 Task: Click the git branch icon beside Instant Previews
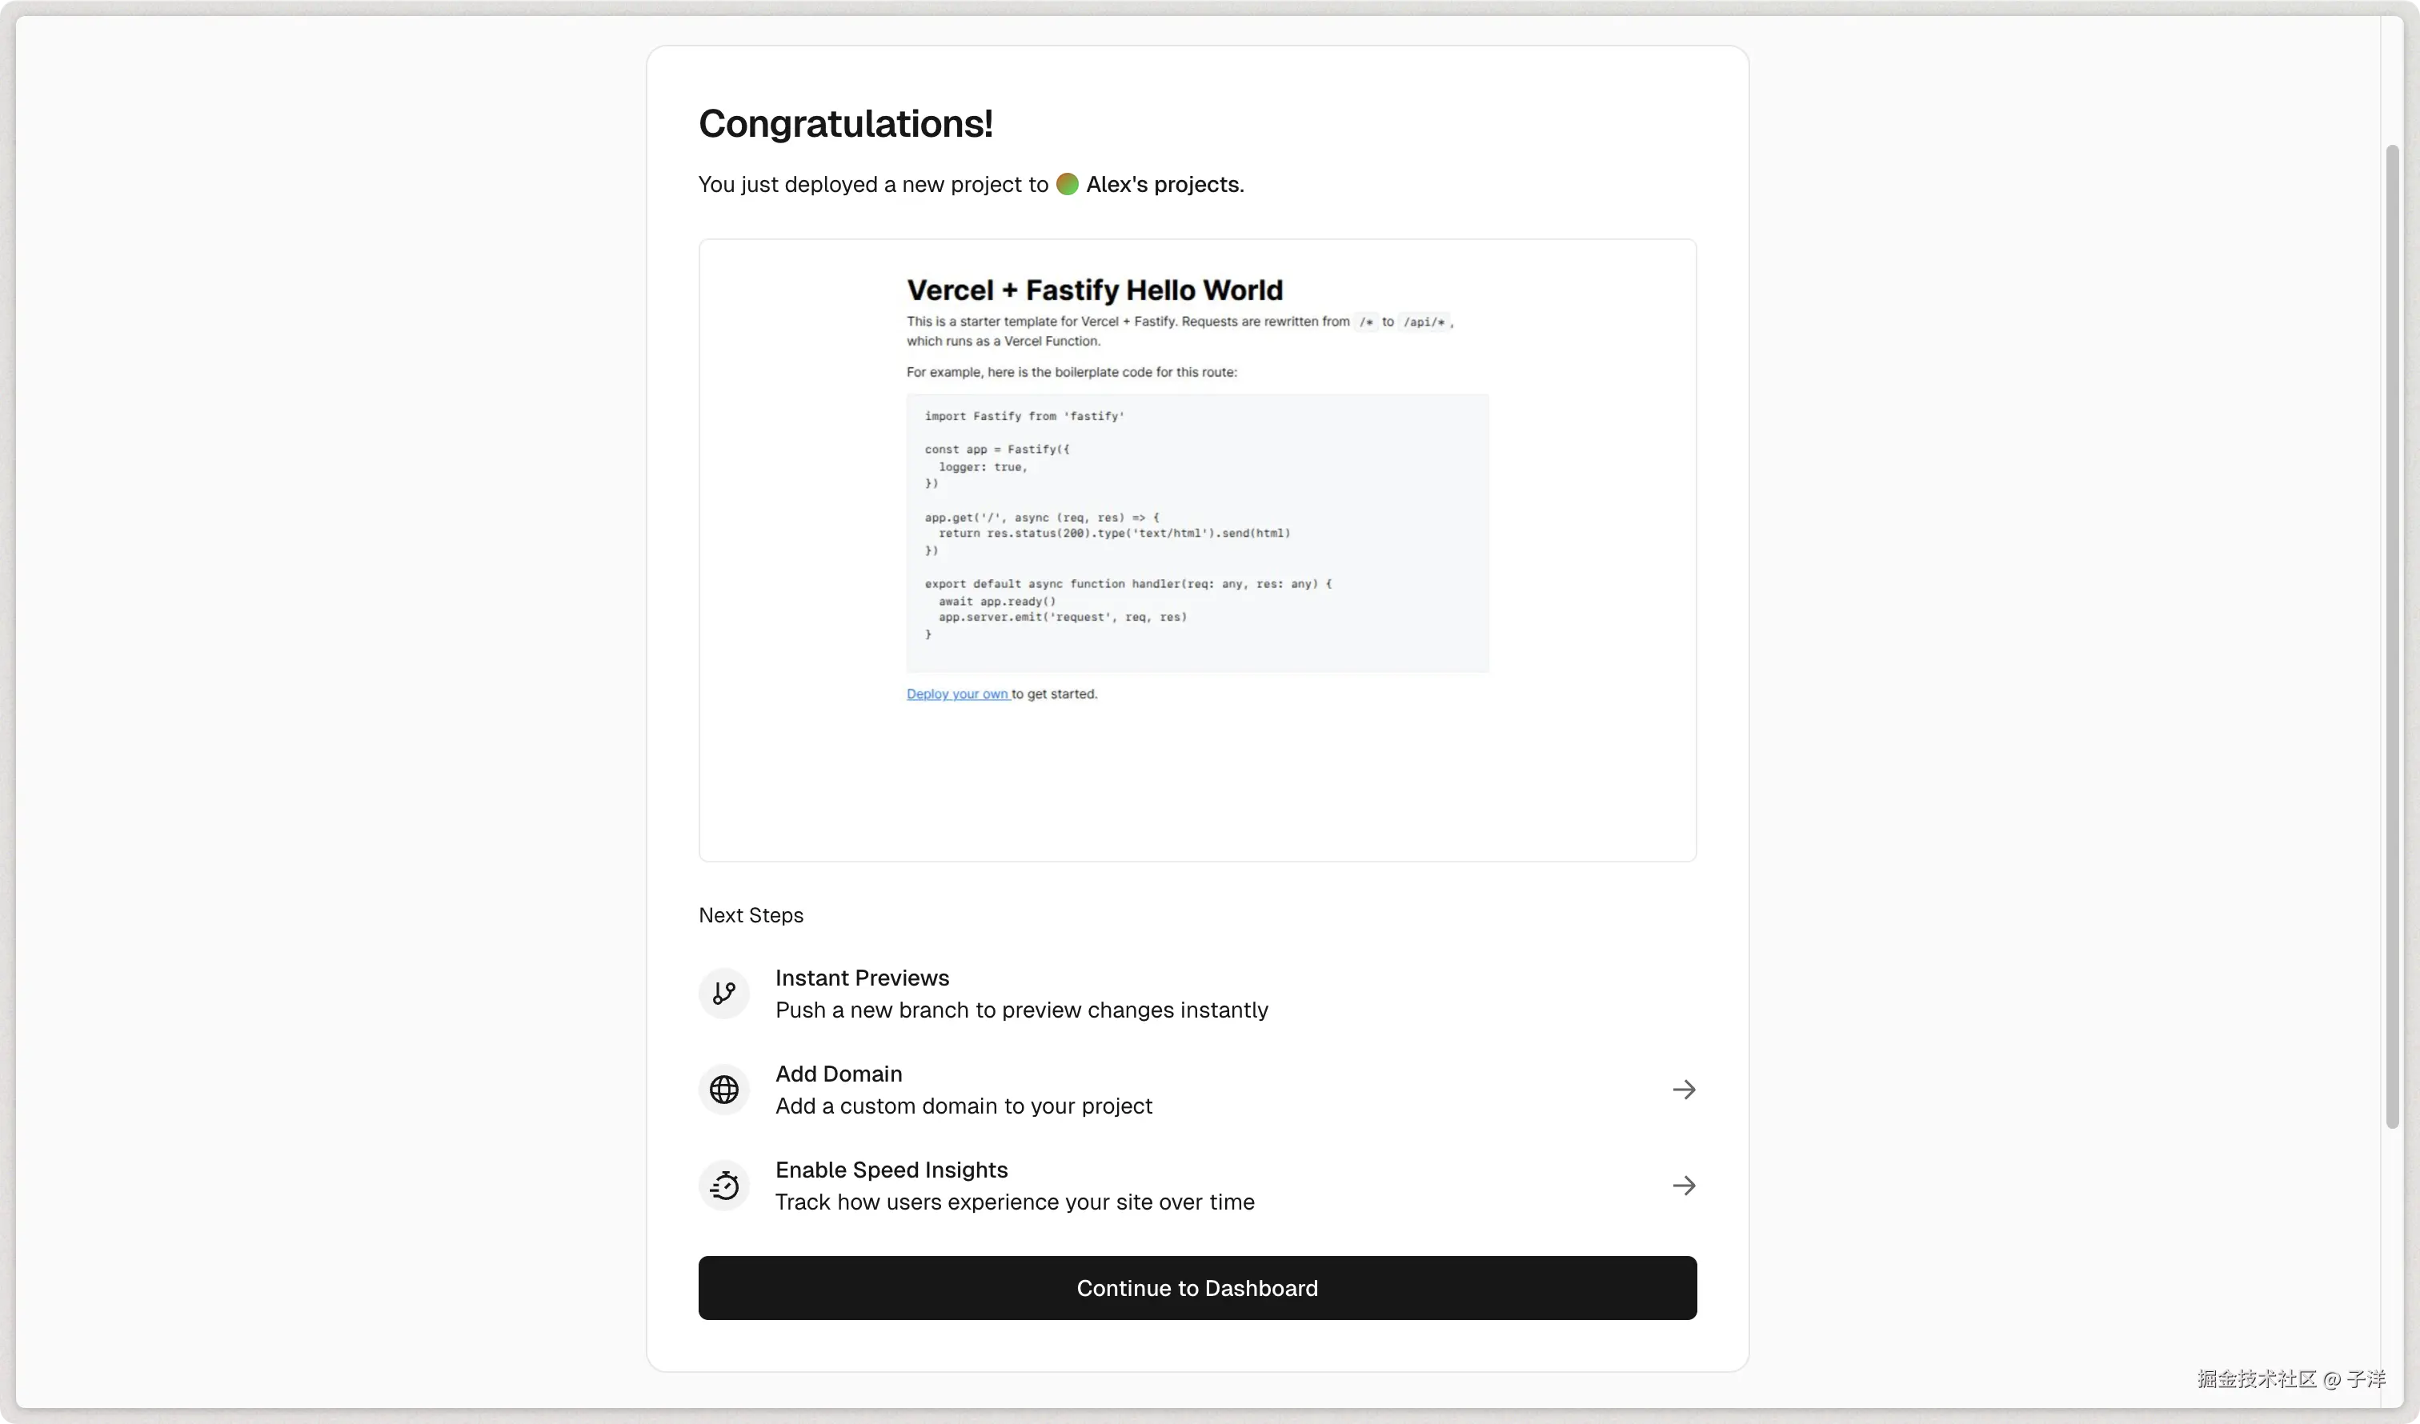pos(724,993)
